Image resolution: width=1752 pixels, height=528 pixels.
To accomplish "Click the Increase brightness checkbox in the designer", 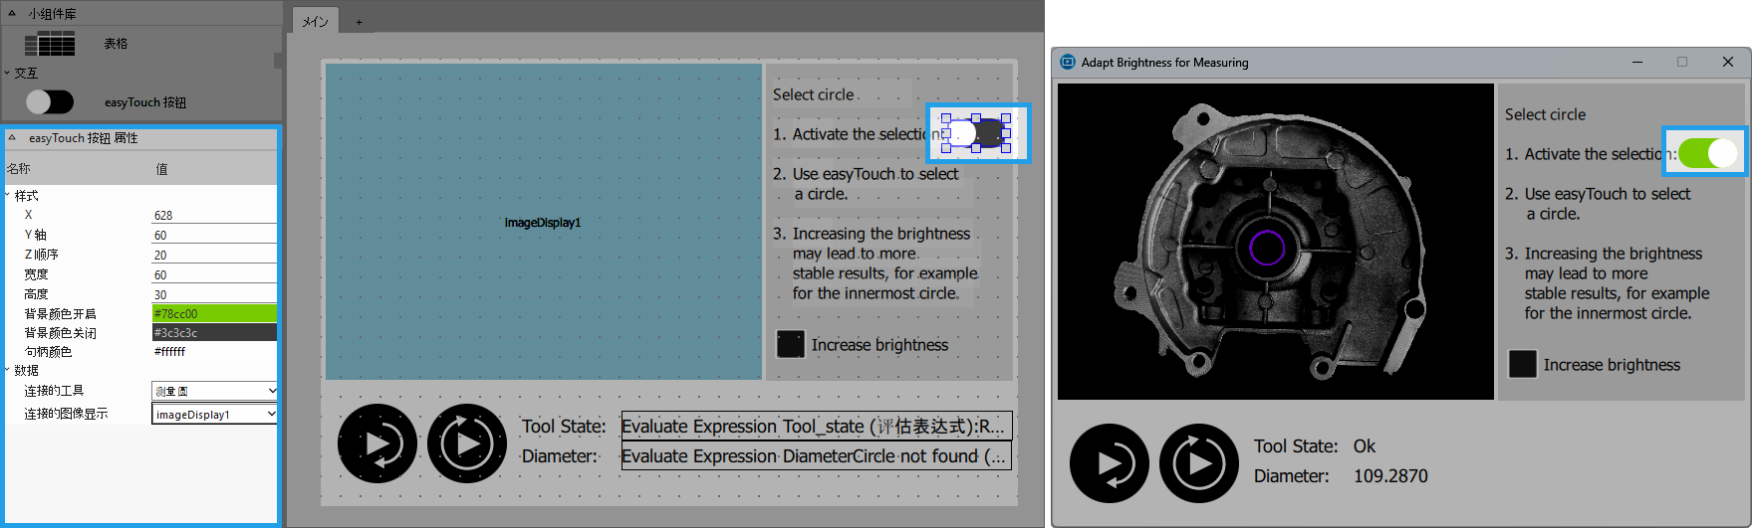I will tap(791, 344).
